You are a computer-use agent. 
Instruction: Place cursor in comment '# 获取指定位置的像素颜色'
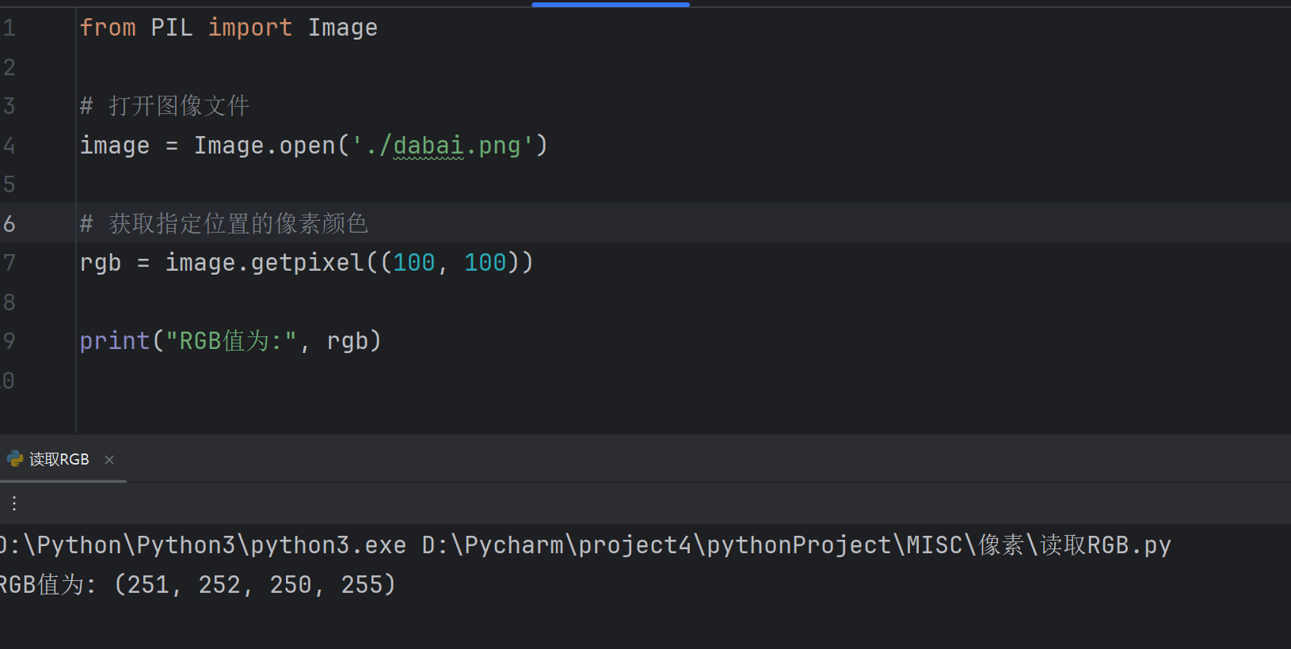[x=224, y=224]
